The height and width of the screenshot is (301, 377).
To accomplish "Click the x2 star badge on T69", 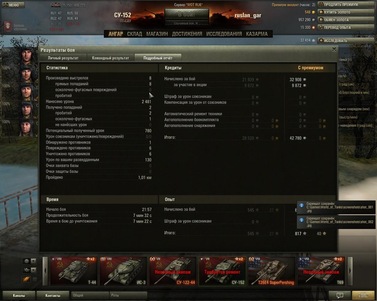I will 338,259.
